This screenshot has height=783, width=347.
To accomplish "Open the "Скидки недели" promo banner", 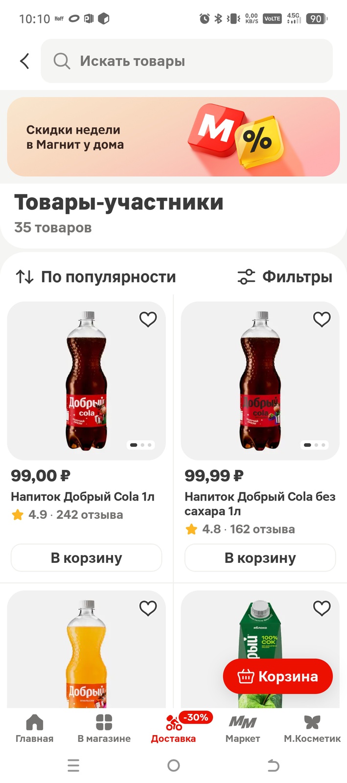I will pos(173,137).
